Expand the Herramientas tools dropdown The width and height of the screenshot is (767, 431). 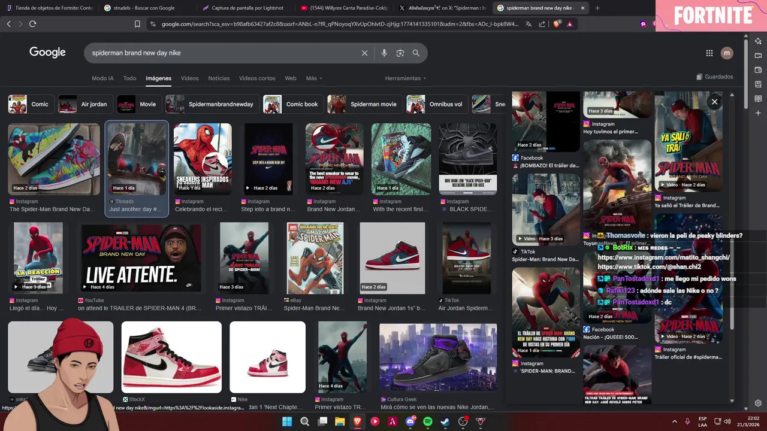coord(406,78)
